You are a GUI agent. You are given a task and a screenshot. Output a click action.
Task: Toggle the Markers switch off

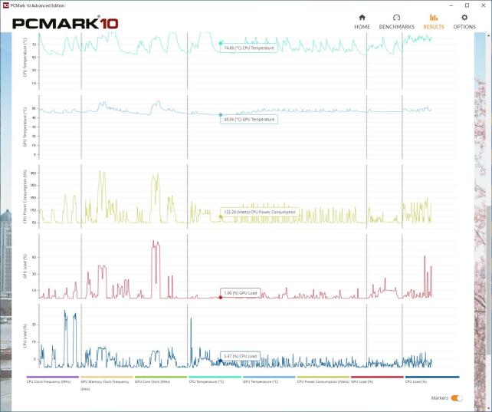[457, 398]
